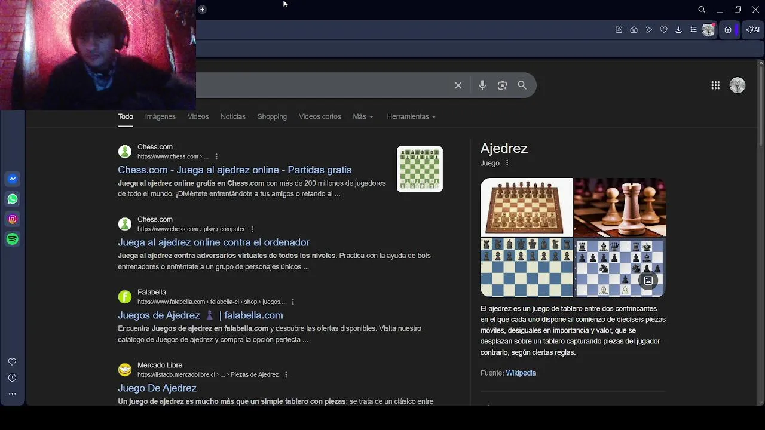Image resolution: width=765 pixels, height=430 pixels.
Task: Open the Google apps grid
Action: point(715,85)
